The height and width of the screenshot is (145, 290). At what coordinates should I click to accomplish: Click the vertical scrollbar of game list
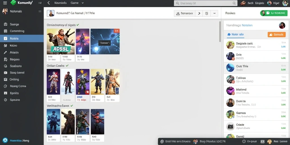[x=220, y=31]
